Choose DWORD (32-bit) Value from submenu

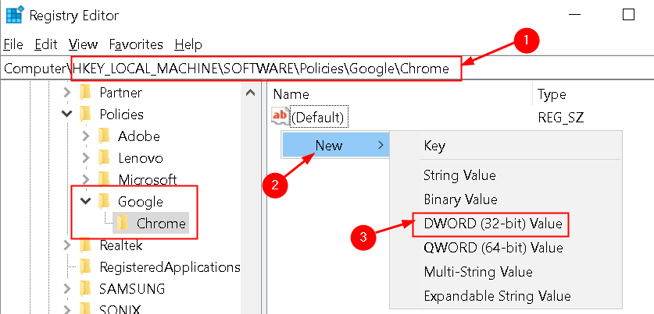492,224
